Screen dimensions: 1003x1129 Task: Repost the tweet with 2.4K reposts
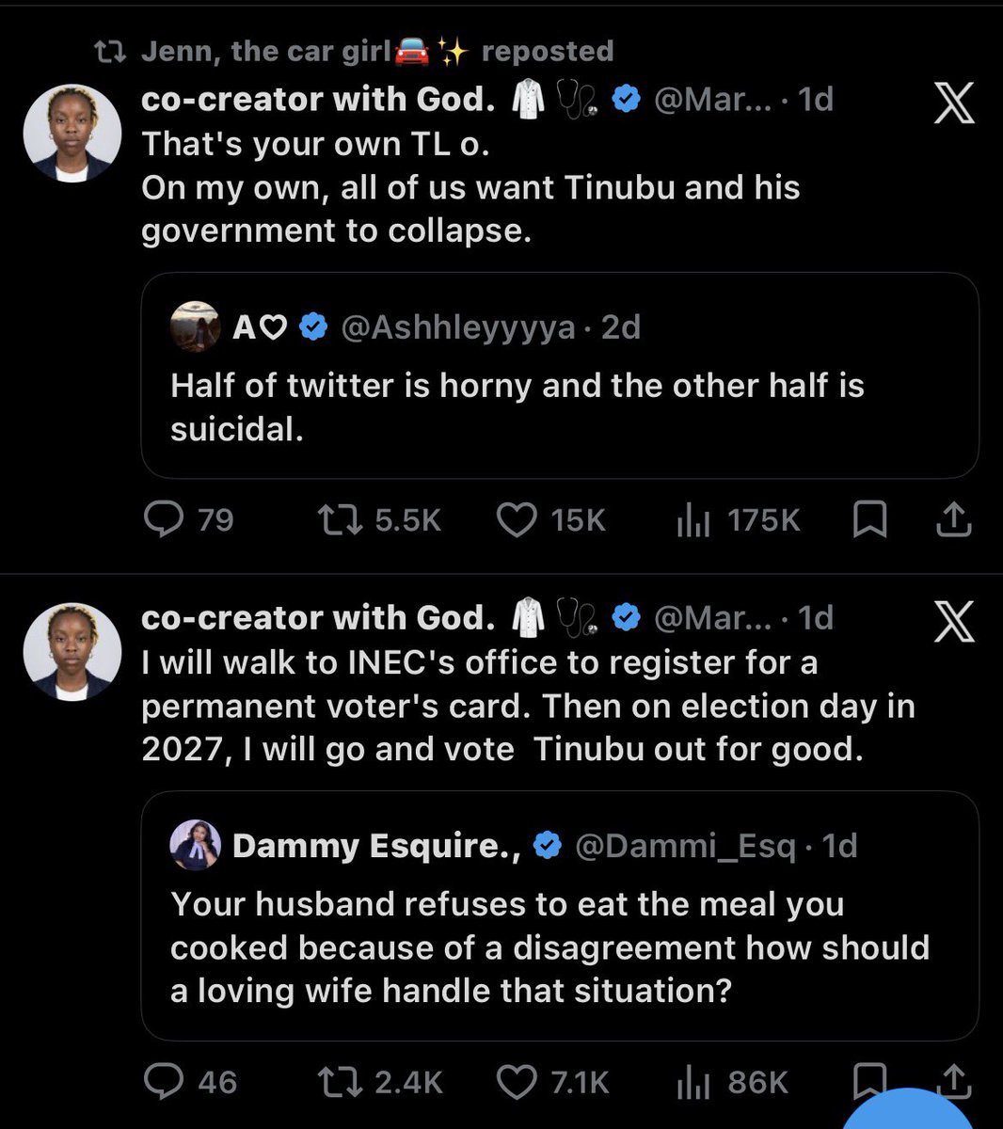coord(378,1081)
